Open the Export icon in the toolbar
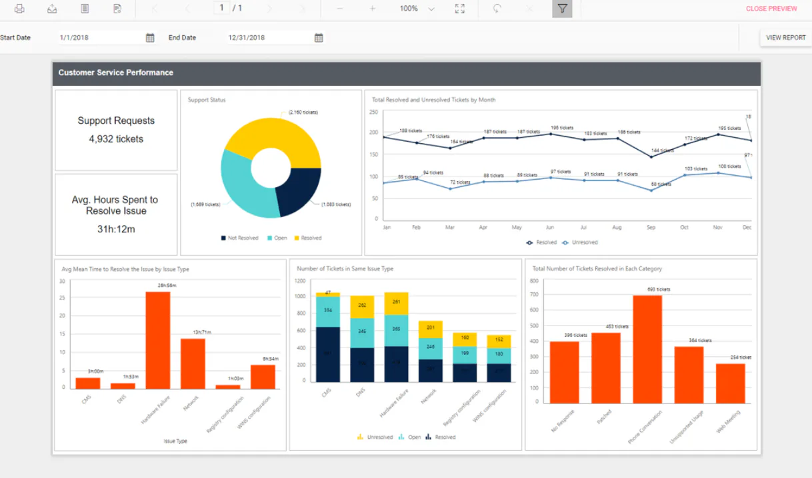 click(51, 9)
